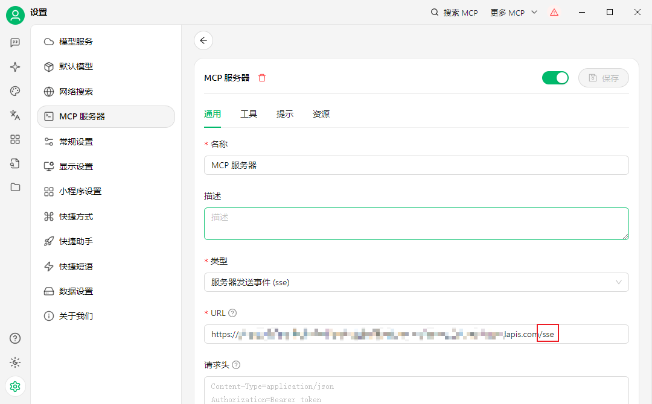
Task: Open the 类型 type dropdown
Action: pos(416,282)
